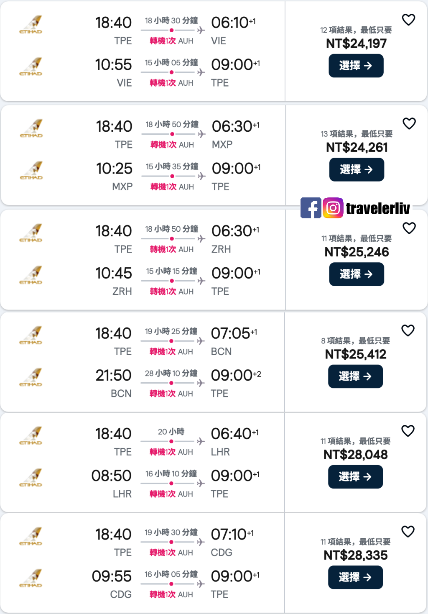Open the Instagram logo icon

333,208
